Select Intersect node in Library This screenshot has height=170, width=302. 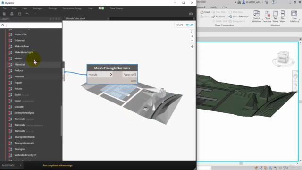click(20, 40)
